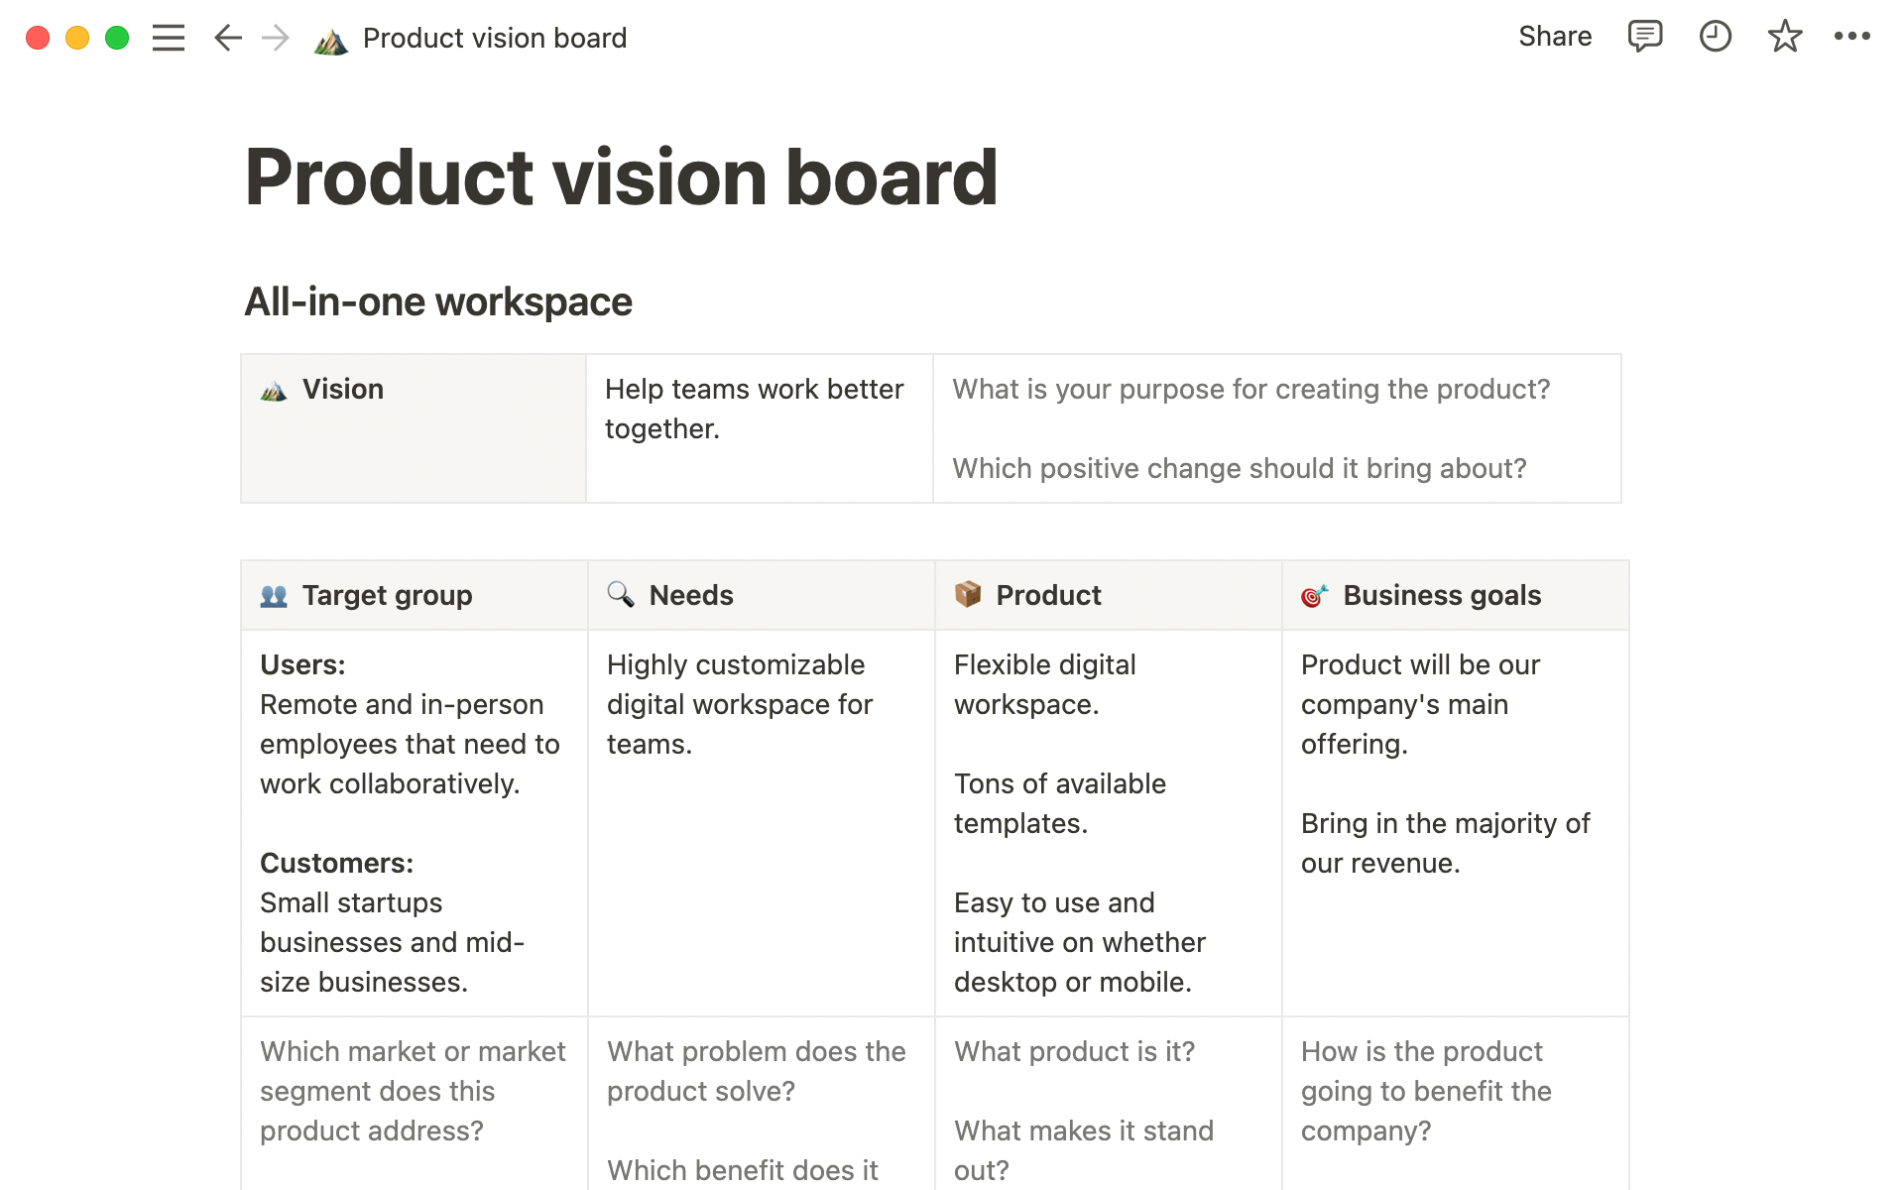Viewport: 1904px width, 1190px height.
Task: Toggle the sidebar with the hamburger icon
Action: (x=169, y=37)
